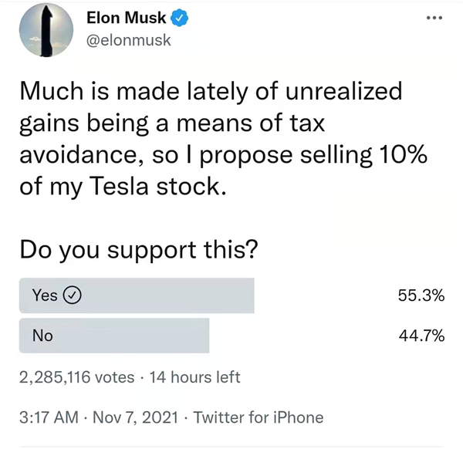Image resolution: width=463 pixels, height=449 pixels.
Task: Click the Elon Musk display name
Action: (127, 18)
